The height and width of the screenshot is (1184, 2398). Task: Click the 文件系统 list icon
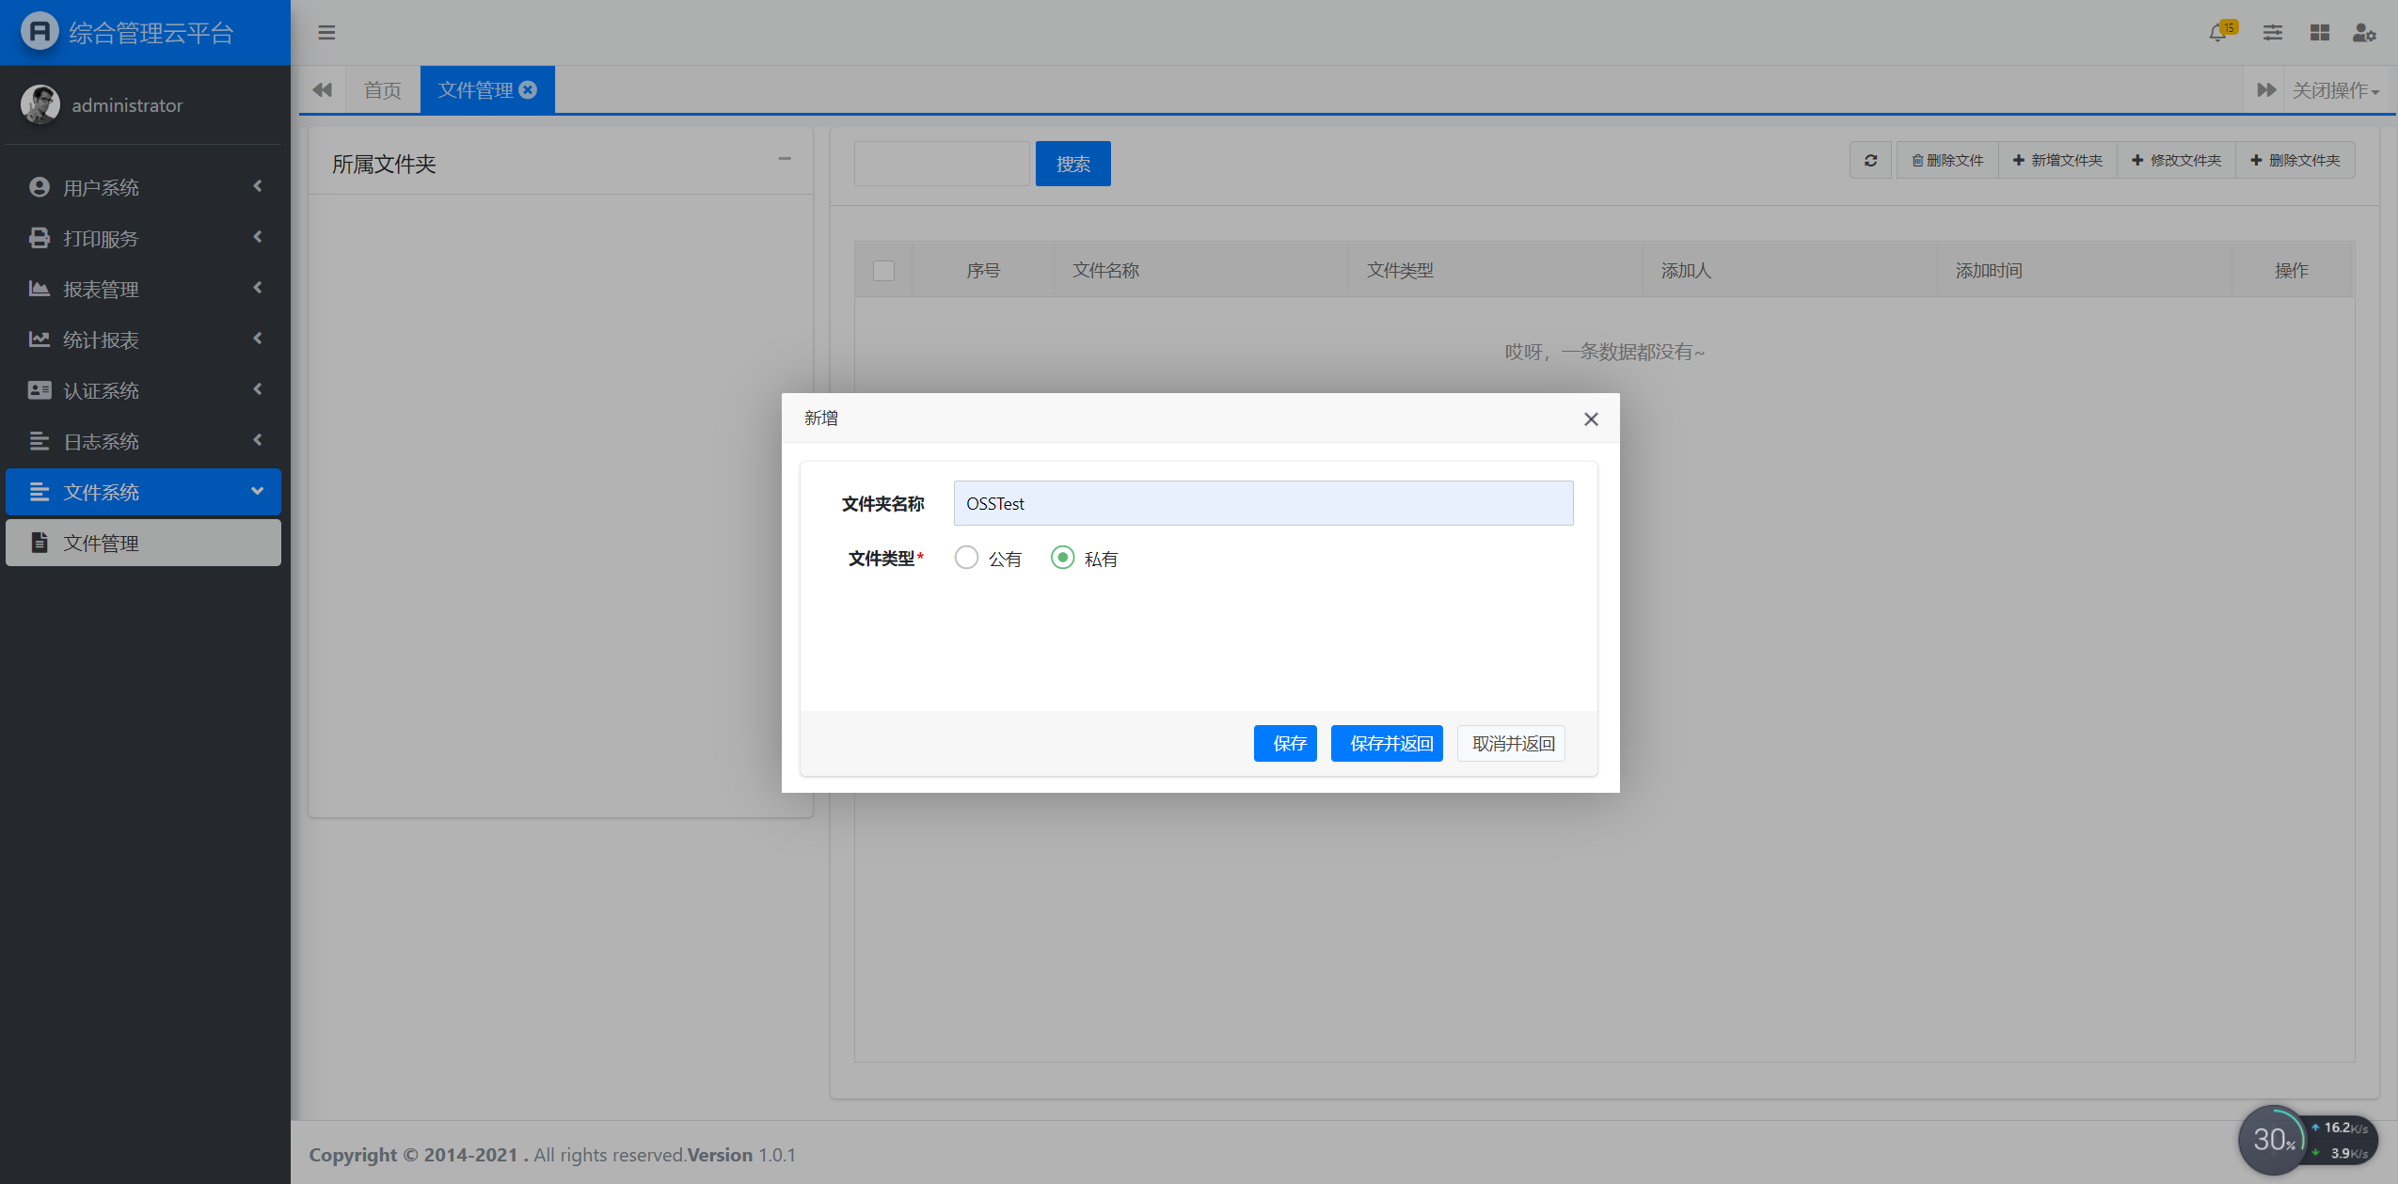(x=40, y=492)
